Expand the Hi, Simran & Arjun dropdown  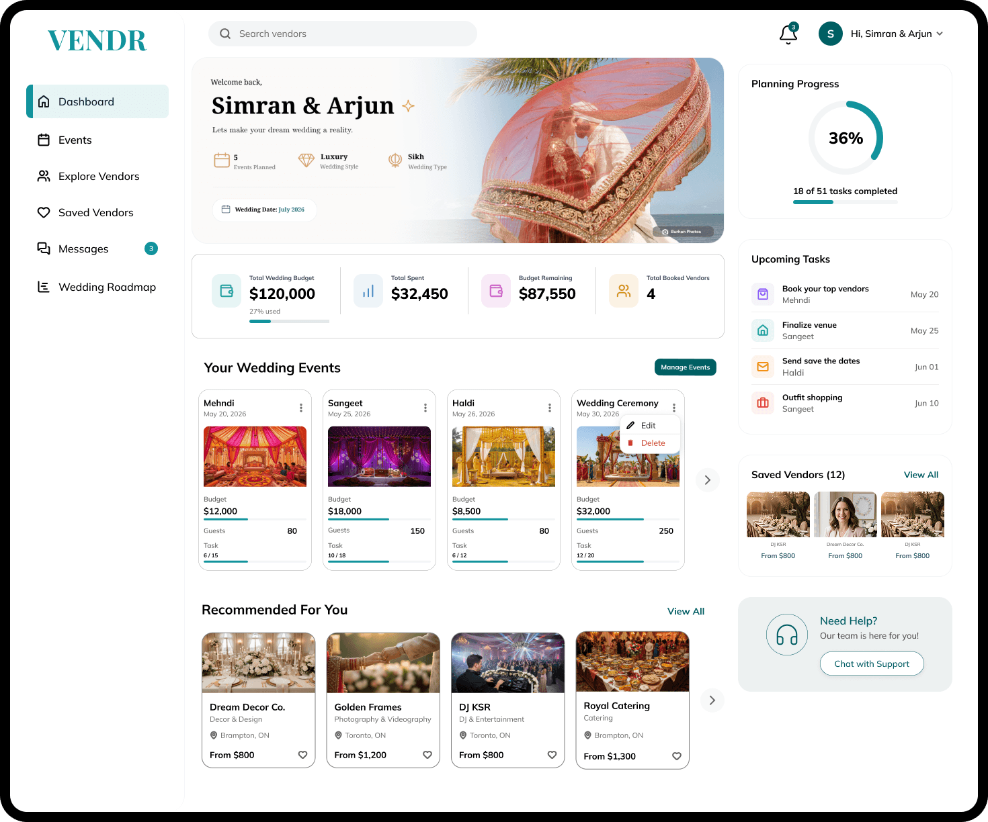click(940, 34)
